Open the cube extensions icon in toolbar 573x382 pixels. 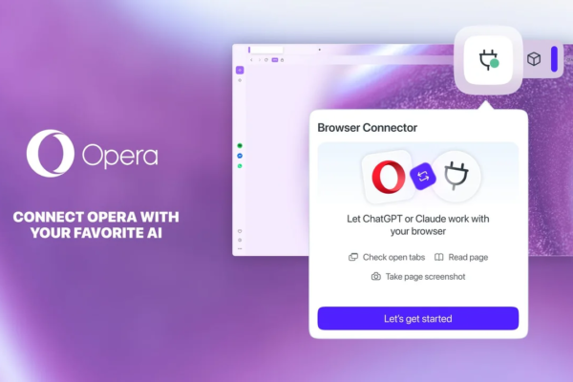coord(534,59)
